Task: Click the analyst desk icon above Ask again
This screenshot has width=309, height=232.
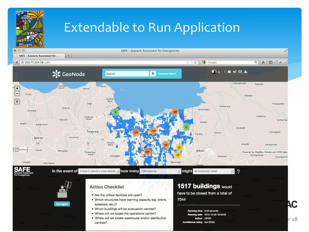Action: point(64,189)
